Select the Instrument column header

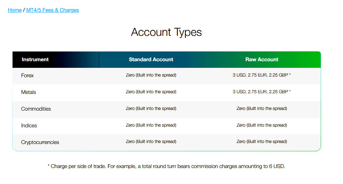pyautogui.click(x=35, y=59)
